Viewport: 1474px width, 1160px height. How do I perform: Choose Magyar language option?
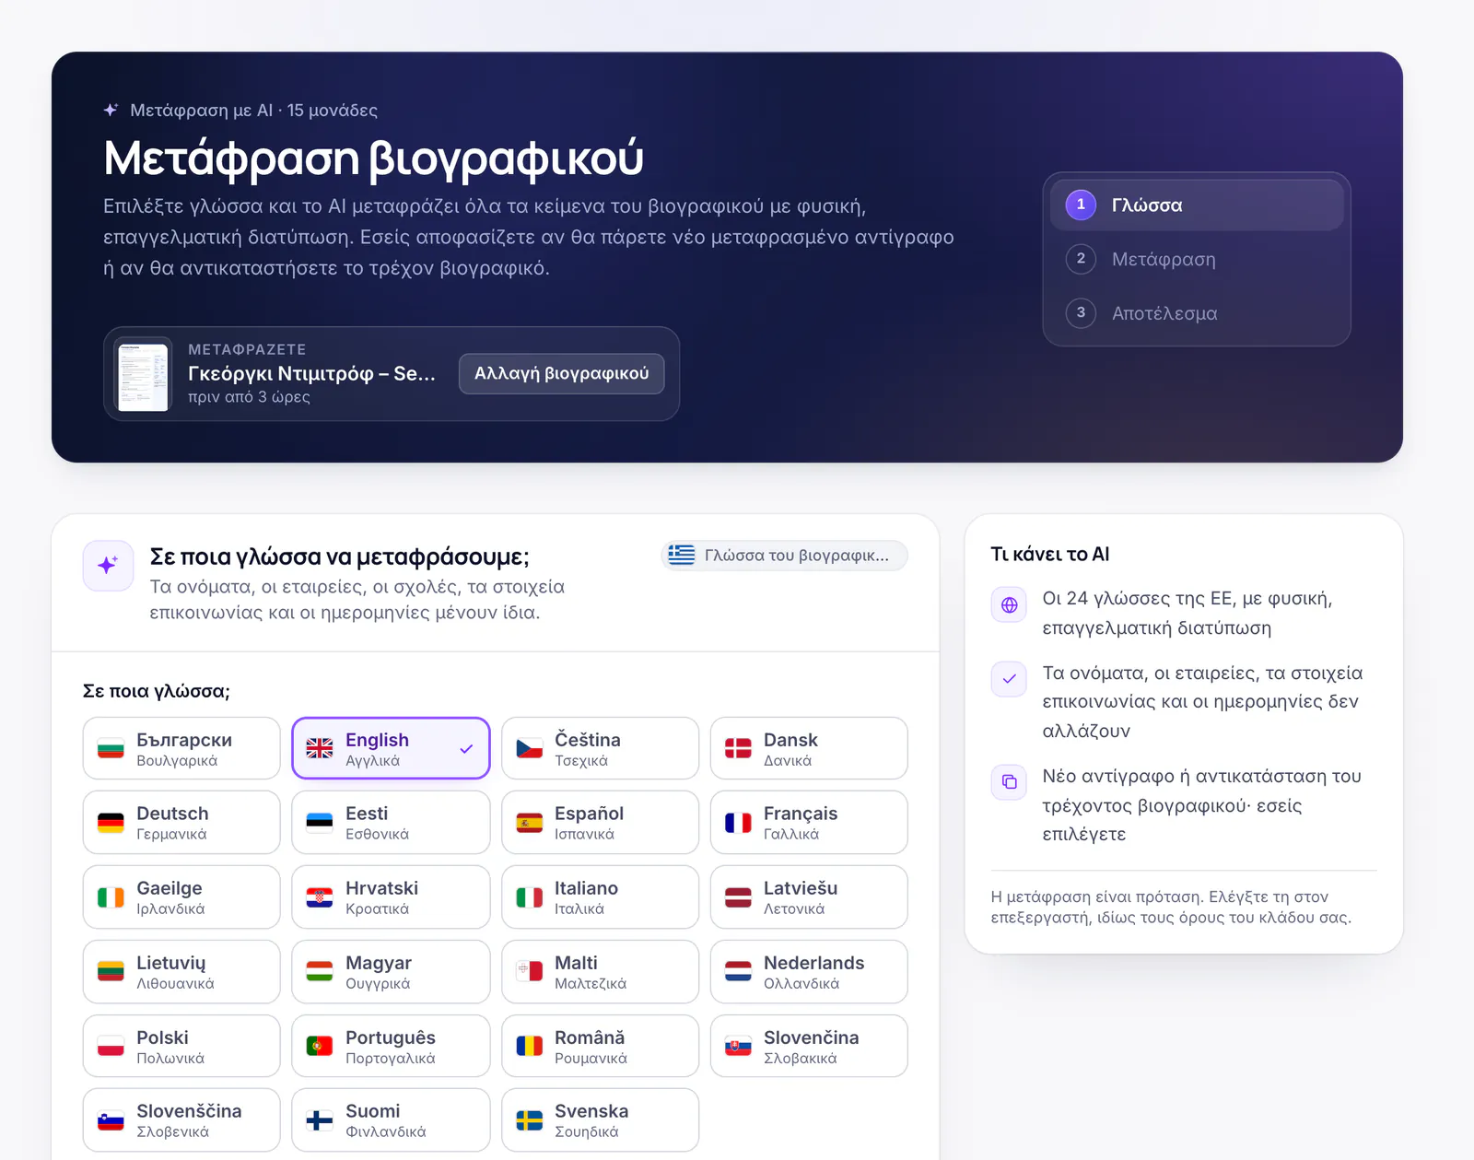pos(391,971)
